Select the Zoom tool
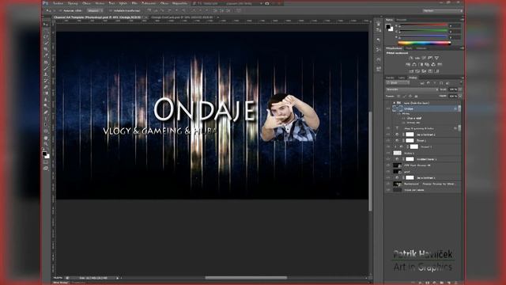506x285 pixels. (x=46, y=144)
